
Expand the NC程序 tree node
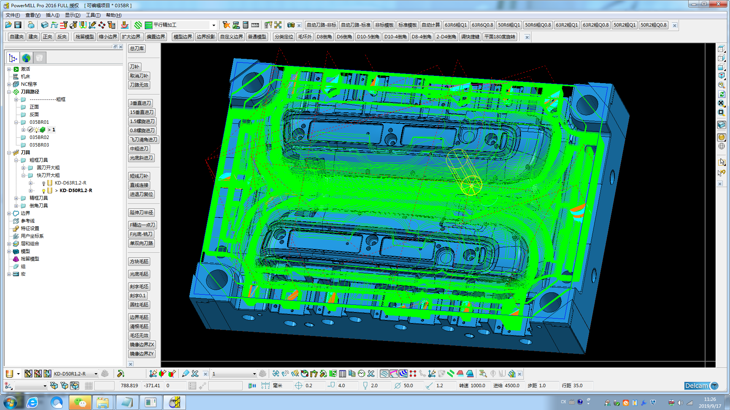tap(9, 84)
